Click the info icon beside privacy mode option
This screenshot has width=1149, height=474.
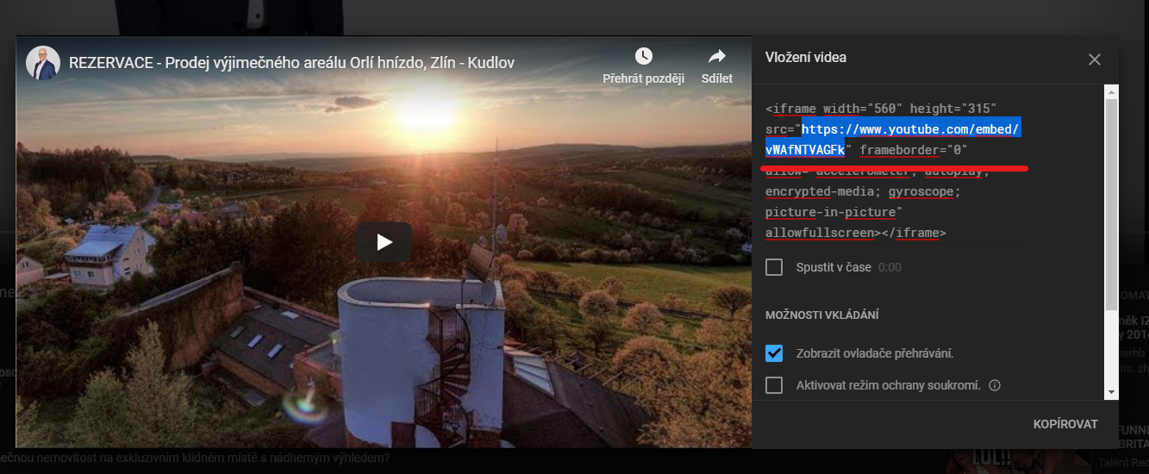point(995,385)
